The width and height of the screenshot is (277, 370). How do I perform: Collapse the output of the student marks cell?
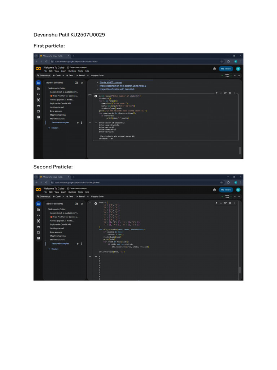point(90,123)
